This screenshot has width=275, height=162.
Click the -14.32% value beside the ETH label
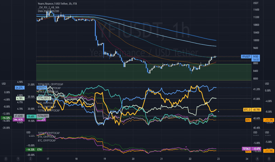pos(30,150)
